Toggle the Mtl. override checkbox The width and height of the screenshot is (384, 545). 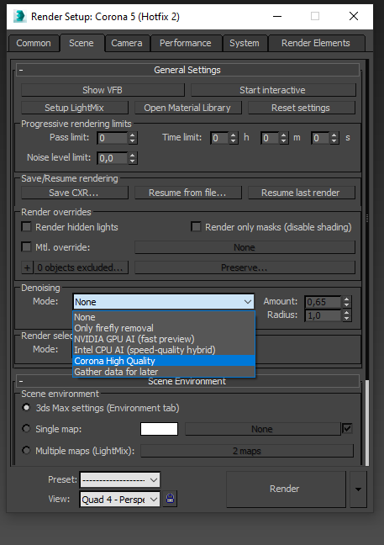[26, 247]
